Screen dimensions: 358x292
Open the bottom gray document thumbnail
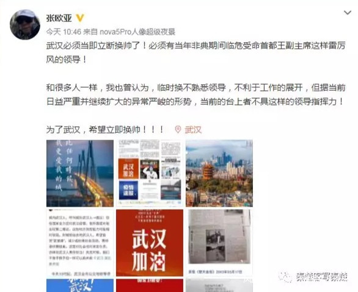point(219,285)
